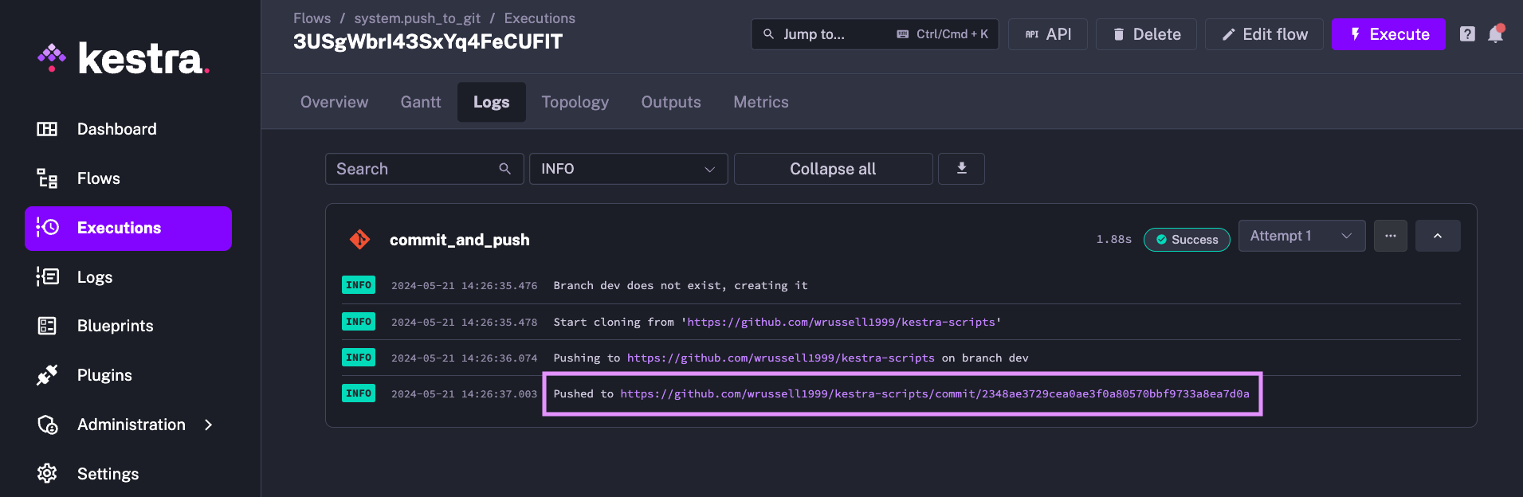Click the help question mark icon
The width and height of the screenshot is (1523, 497).
[x=1466, y=34]
